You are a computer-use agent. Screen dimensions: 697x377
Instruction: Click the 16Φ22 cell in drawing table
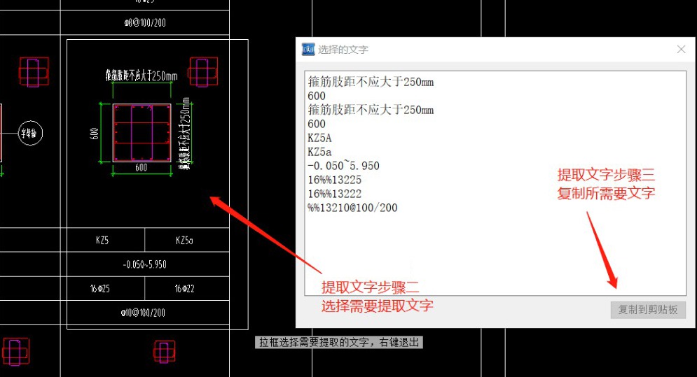(187, 289)
